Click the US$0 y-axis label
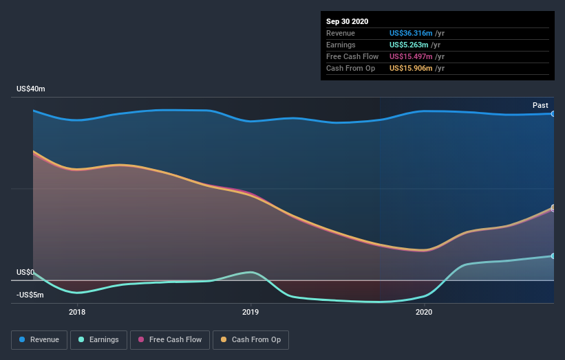 coord(25,272)
